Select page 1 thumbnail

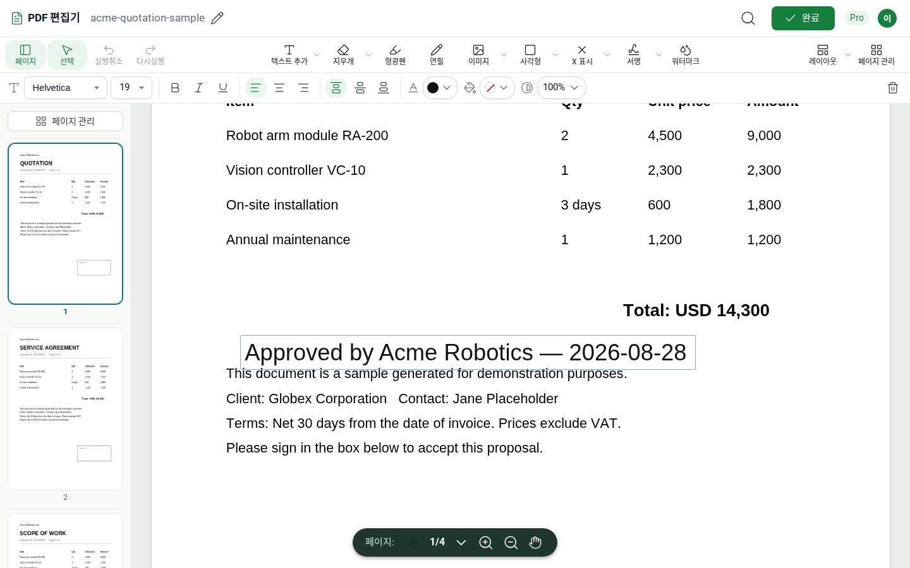65,223
